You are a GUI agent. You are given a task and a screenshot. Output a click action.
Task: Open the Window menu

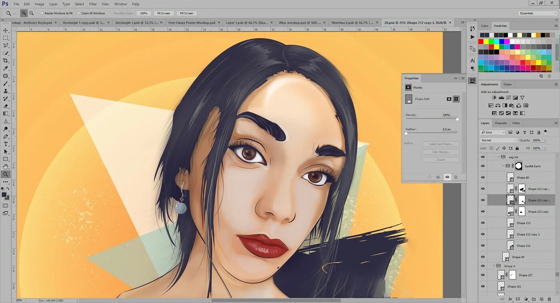click(120, 4)
